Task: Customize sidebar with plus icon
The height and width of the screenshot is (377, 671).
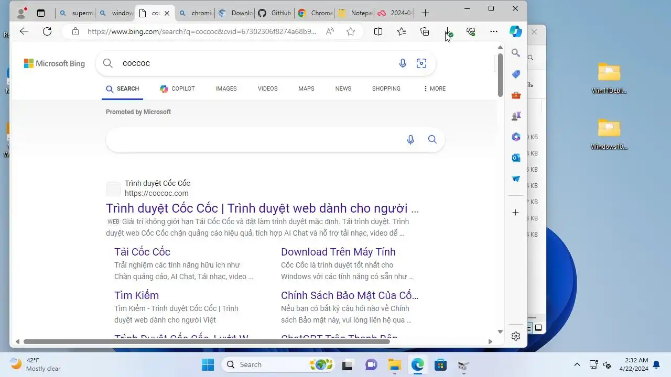Action: (516, 213)
